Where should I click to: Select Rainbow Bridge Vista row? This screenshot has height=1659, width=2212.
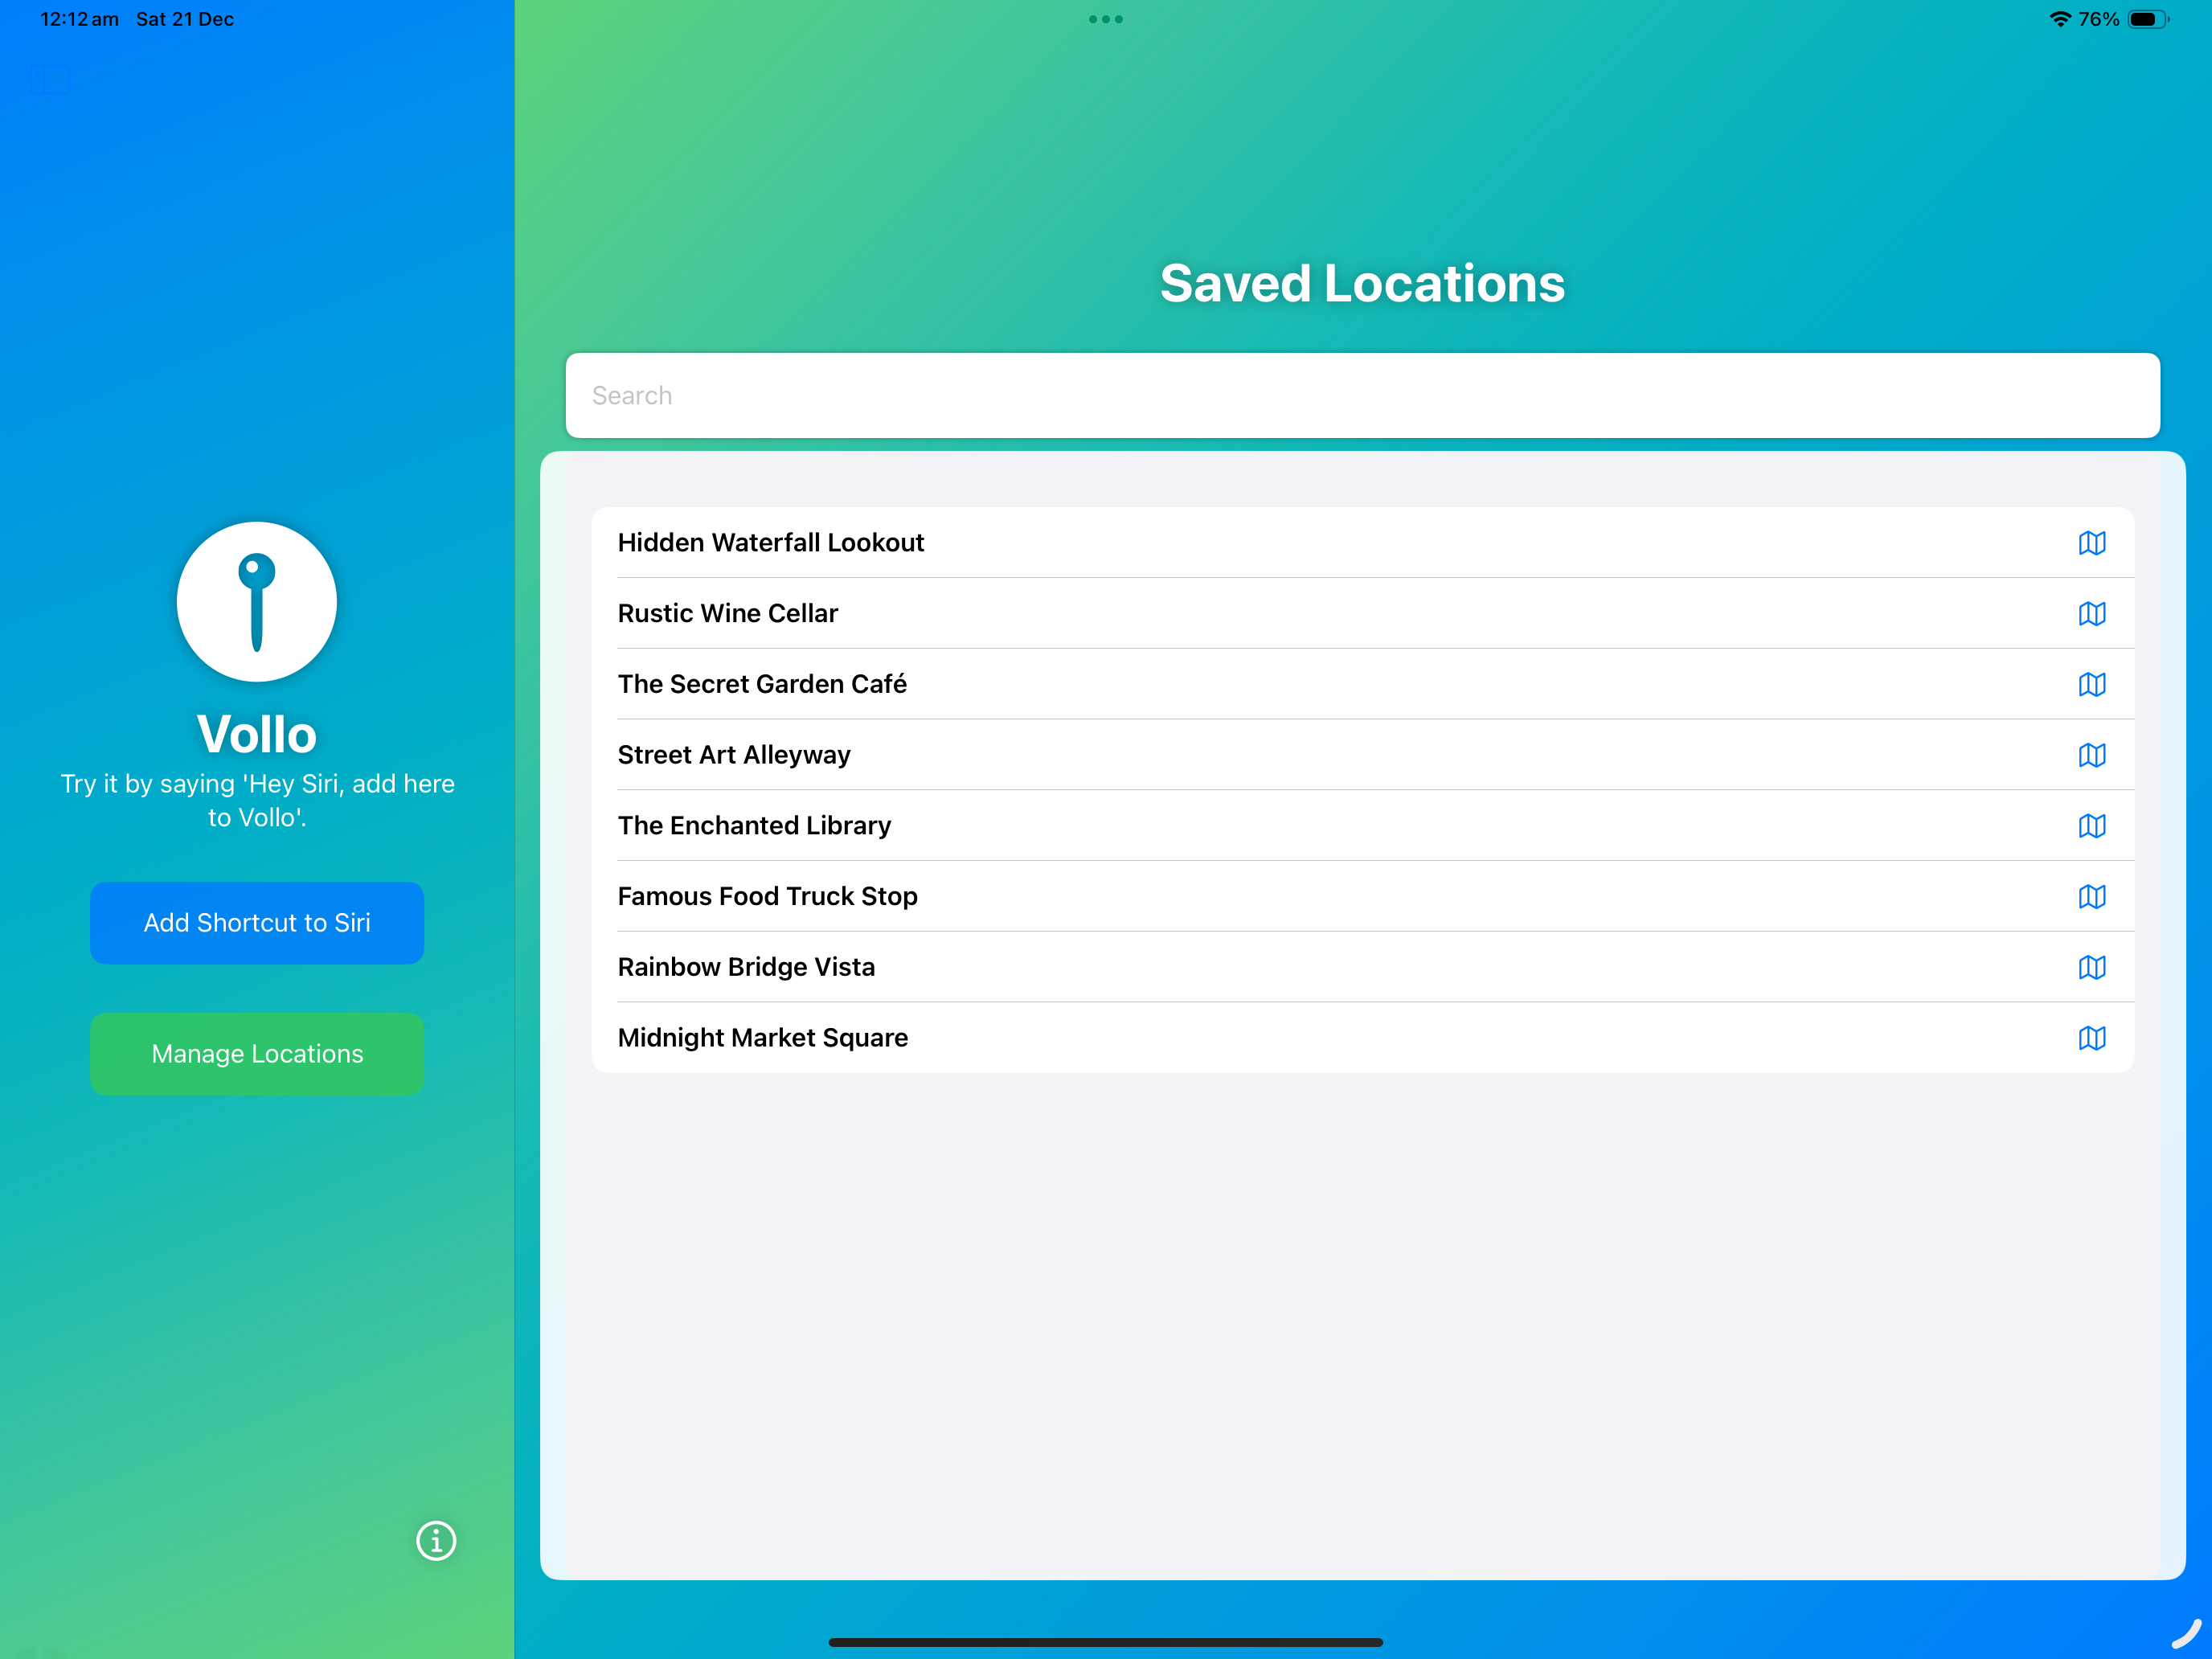click(x=1362, y=967)
